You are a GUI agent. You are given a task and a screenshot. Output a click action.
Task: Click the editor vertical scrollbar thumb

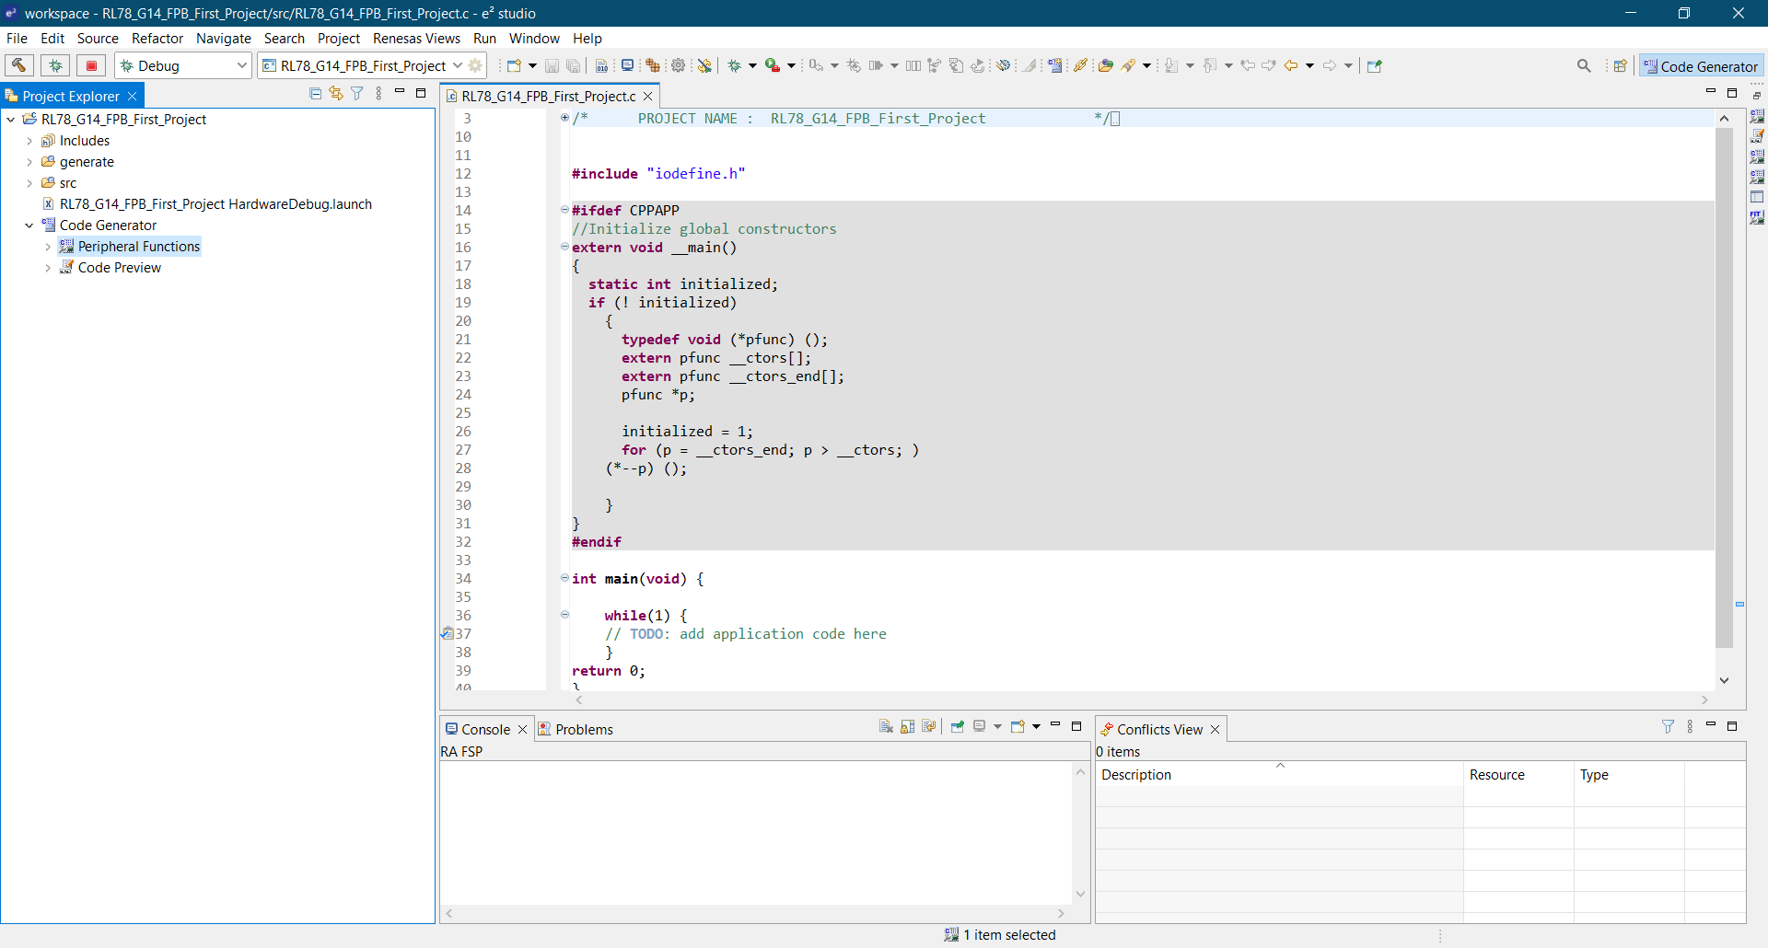coord(1724,387)
